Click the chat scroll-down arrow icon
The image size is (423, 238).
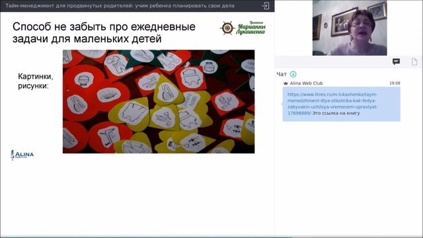tap(293, 74)
